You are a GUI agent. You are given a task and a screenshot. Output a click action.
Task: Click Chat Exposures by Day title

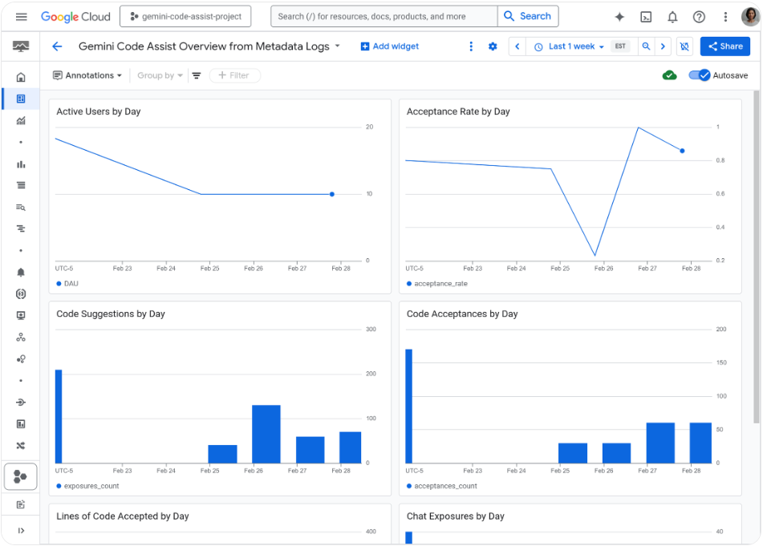click(x=455, y=516)
